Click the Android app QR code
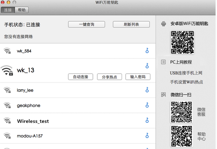 click(182, 42)
